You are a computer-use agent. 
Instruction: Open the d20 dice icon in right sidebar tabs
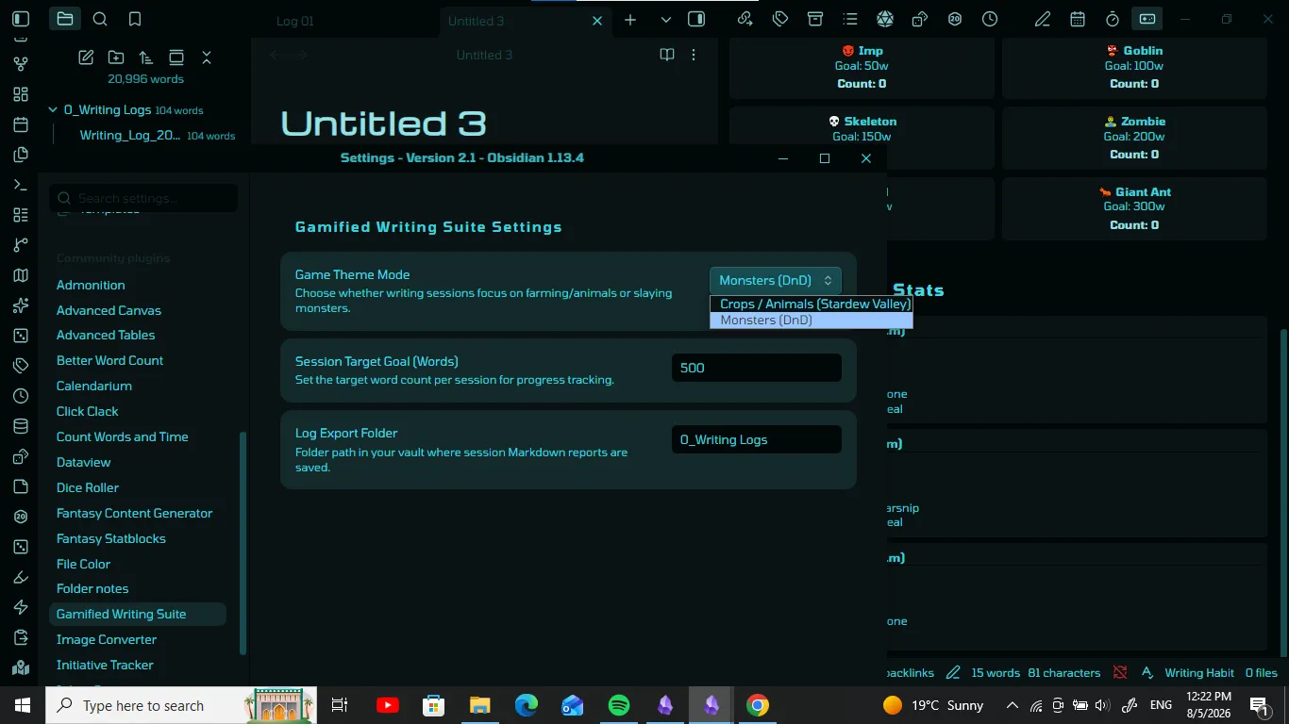885,19
